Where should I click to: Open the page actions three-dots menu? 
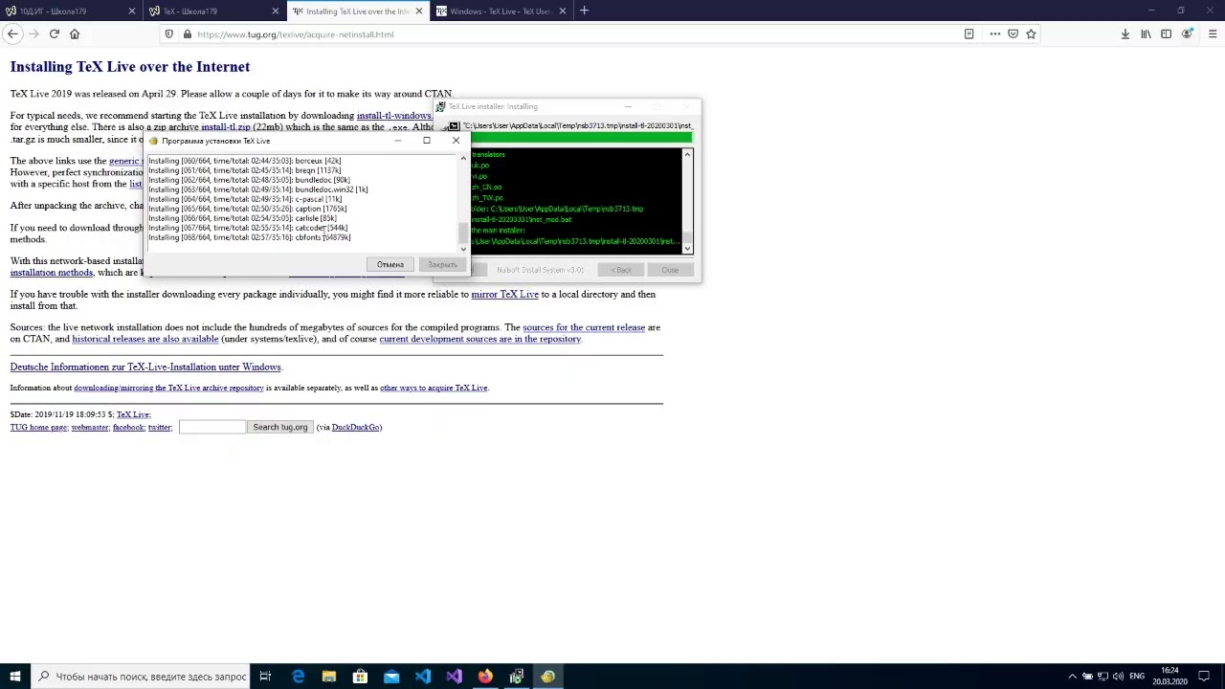pyautogui.click(x=995, y=34)
